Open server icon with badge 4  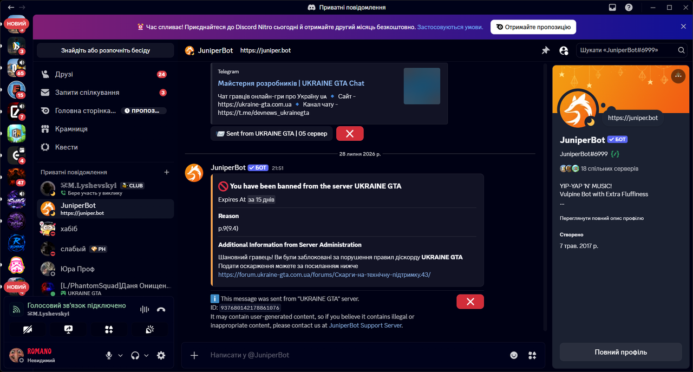(16, 155)
